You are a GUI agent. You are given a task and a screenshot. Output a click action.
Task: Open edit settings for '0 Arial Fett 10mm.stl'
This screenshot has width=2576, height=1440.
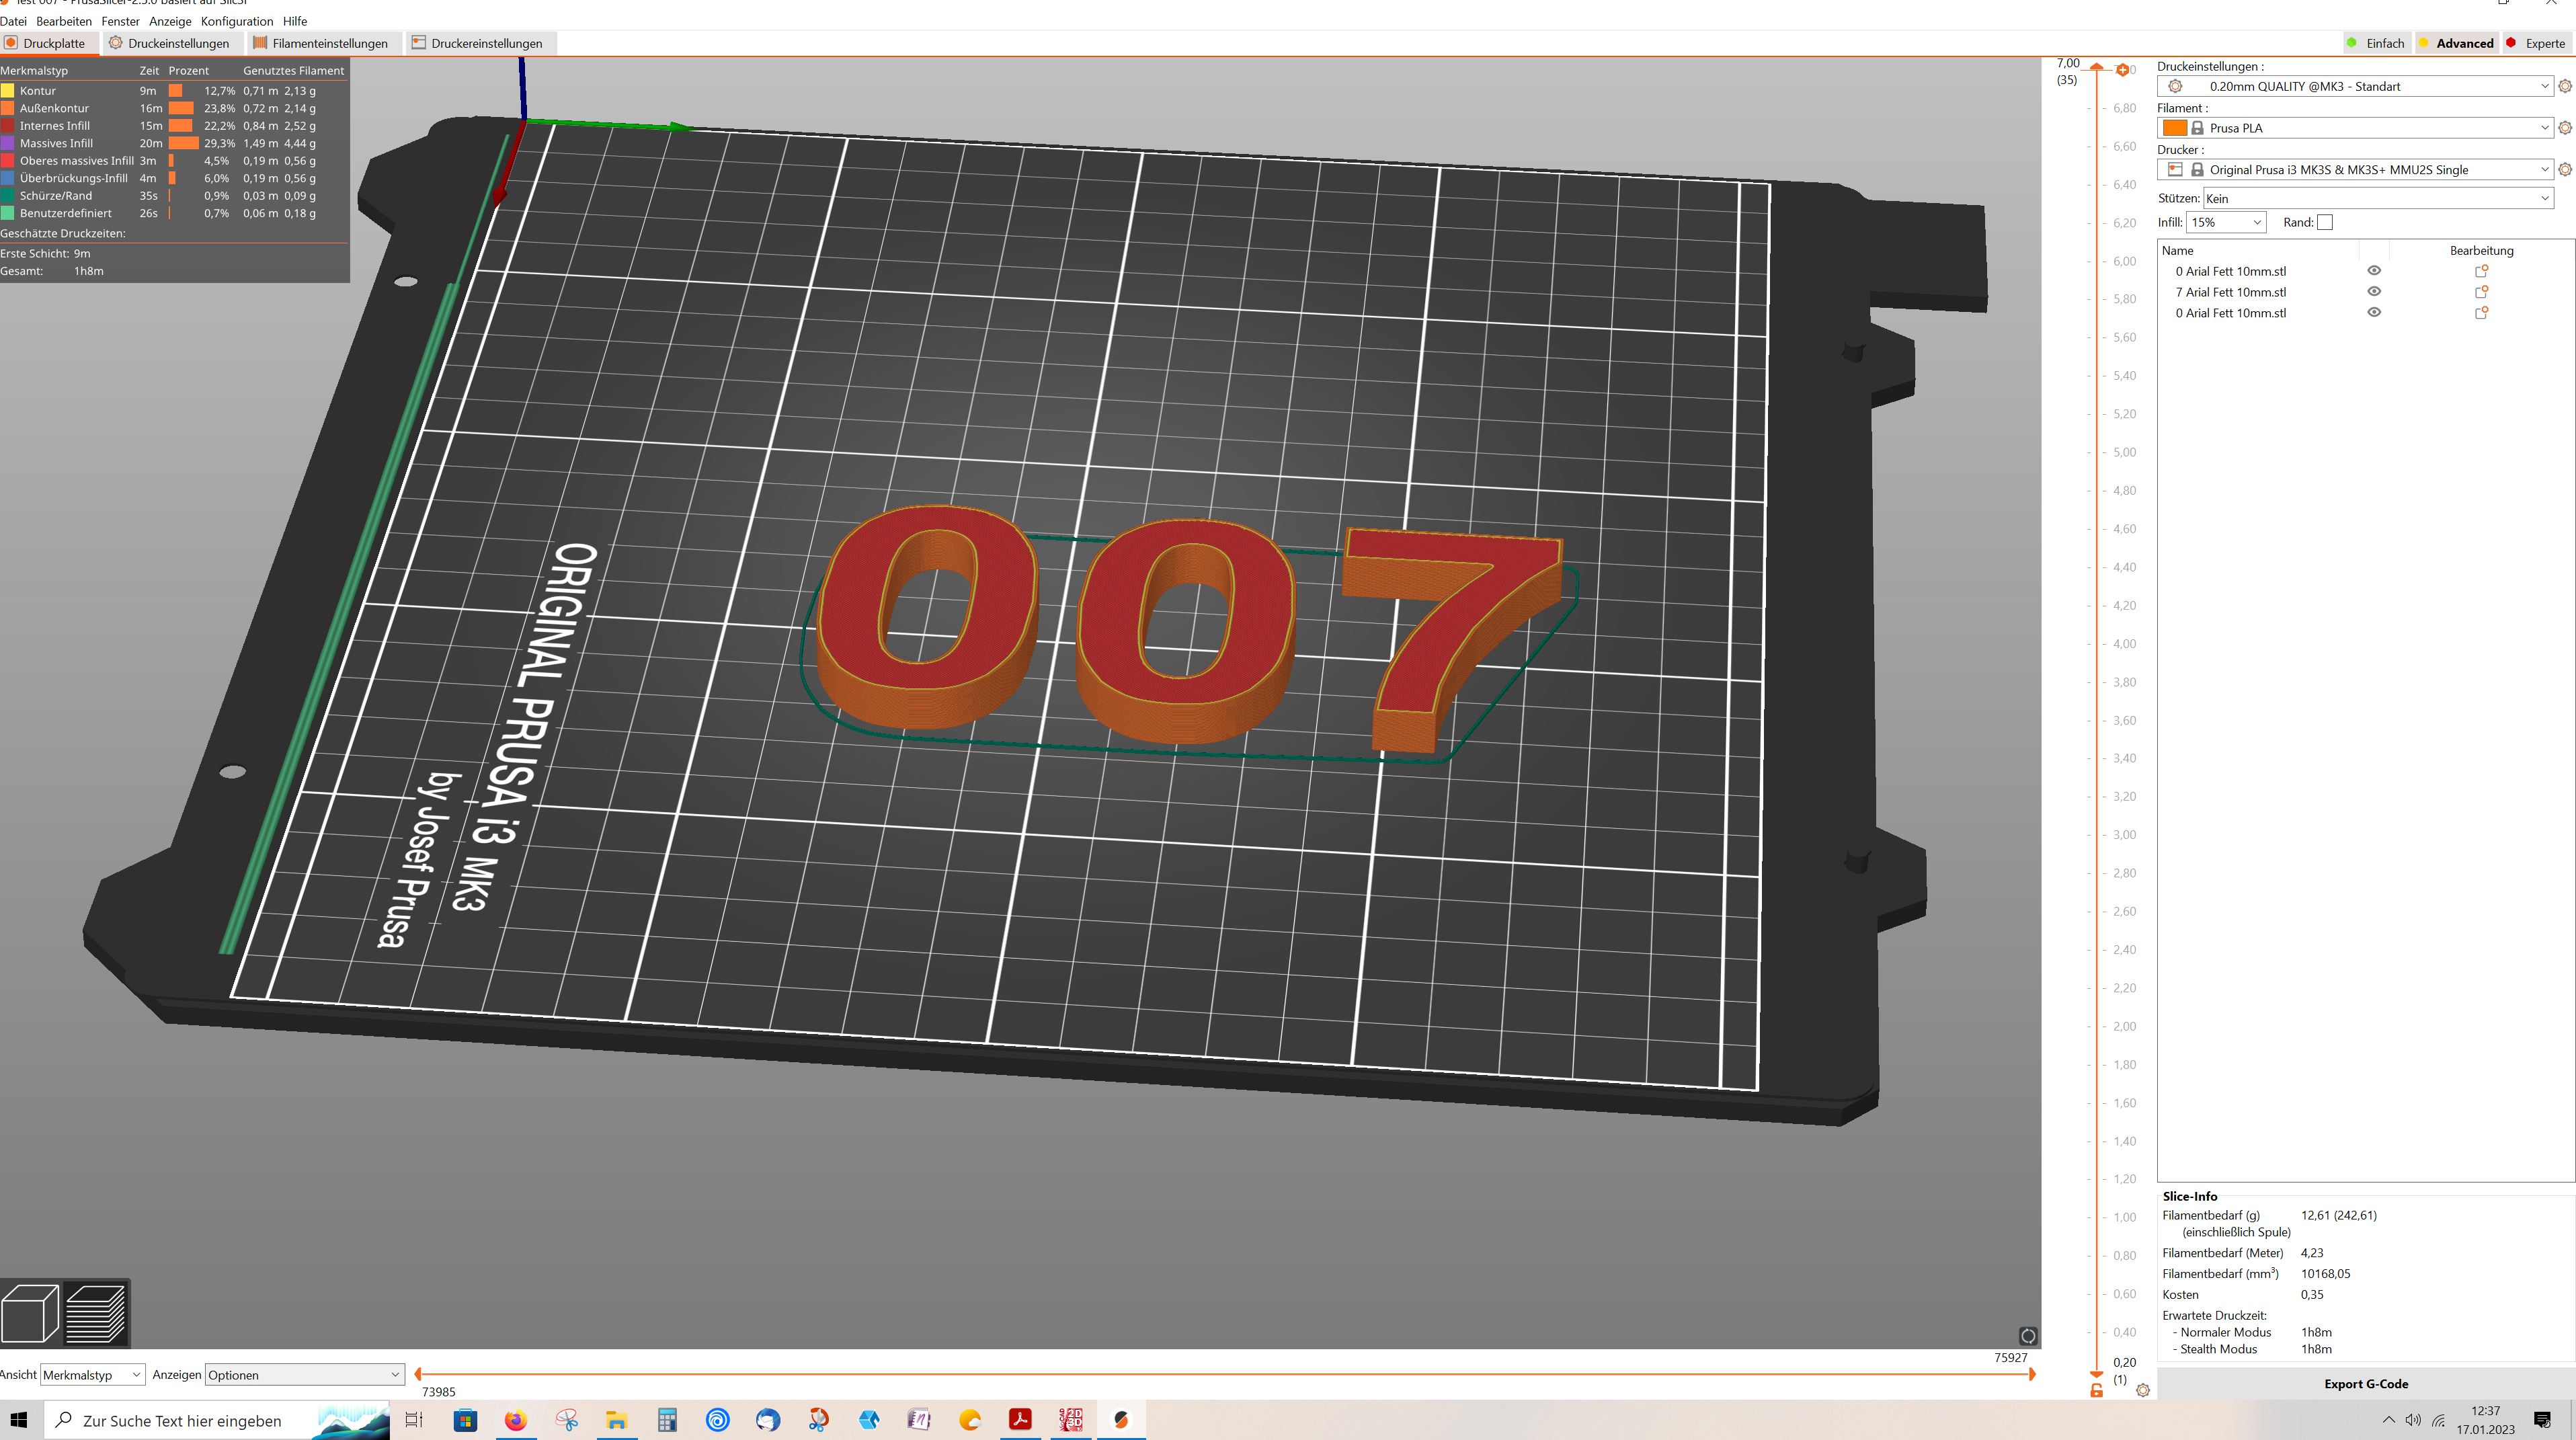pyautogui.click(x=2484, y=271)
